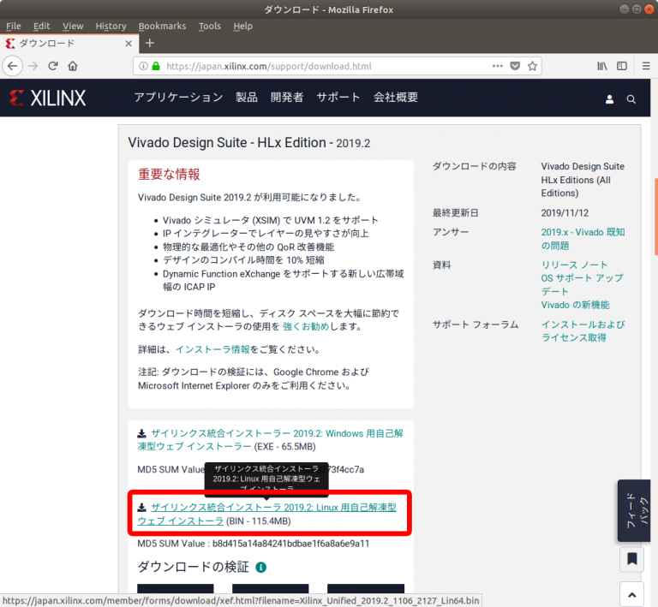Click the Firefox back arrow button
The width and height of the screenshot is (658, 607).
click(x=12, y=66)
